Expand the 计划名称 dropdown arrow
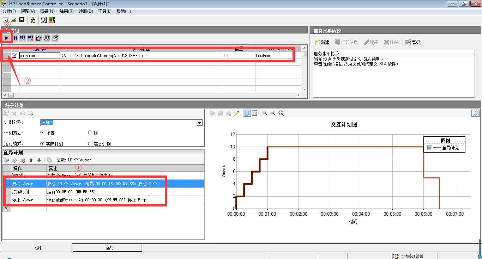This screenshot has height=259, width=482. [x=200, y=123]
